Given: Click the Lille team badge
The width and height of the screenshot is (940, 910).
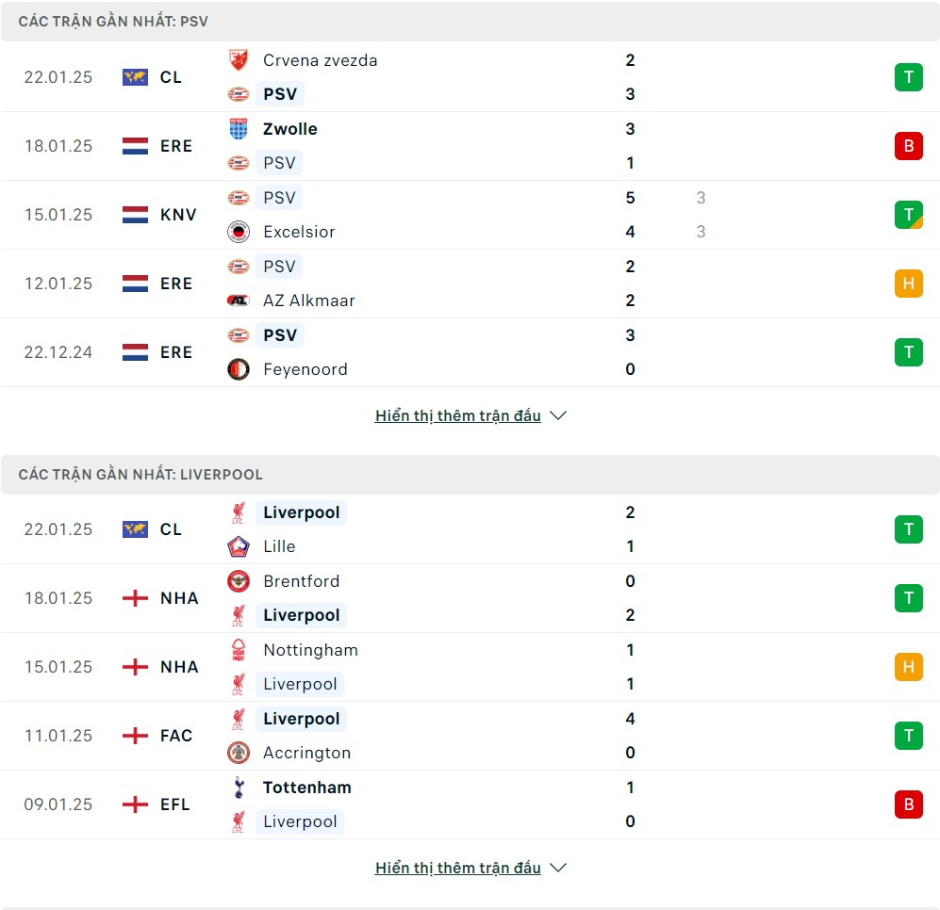Looking at the screenshot, I should pos(239,546).
